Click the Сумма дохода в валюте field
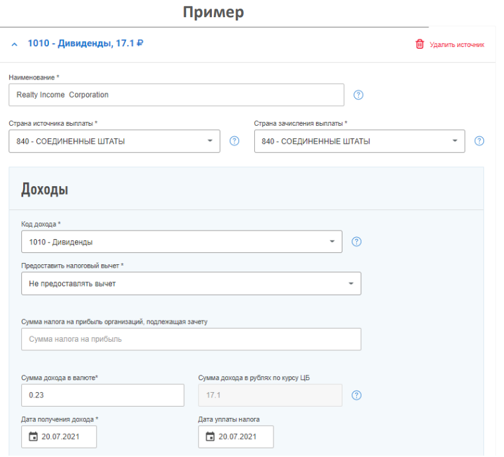Image resolution: width=504 pixels, height=457 pixels. coord(103,395)
